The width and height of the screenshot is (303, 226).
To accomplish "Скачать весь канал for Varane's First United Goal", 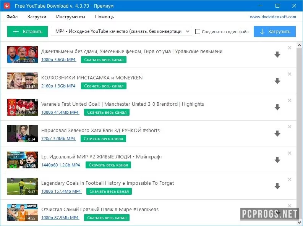I will click(x=107, y=112).
